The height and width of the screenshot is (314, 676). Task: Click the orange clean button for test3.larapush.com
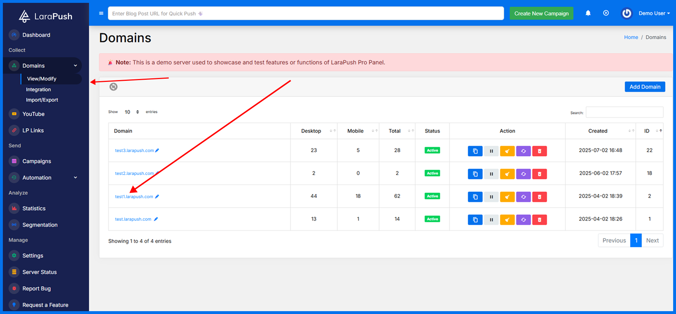pos(507,151)
